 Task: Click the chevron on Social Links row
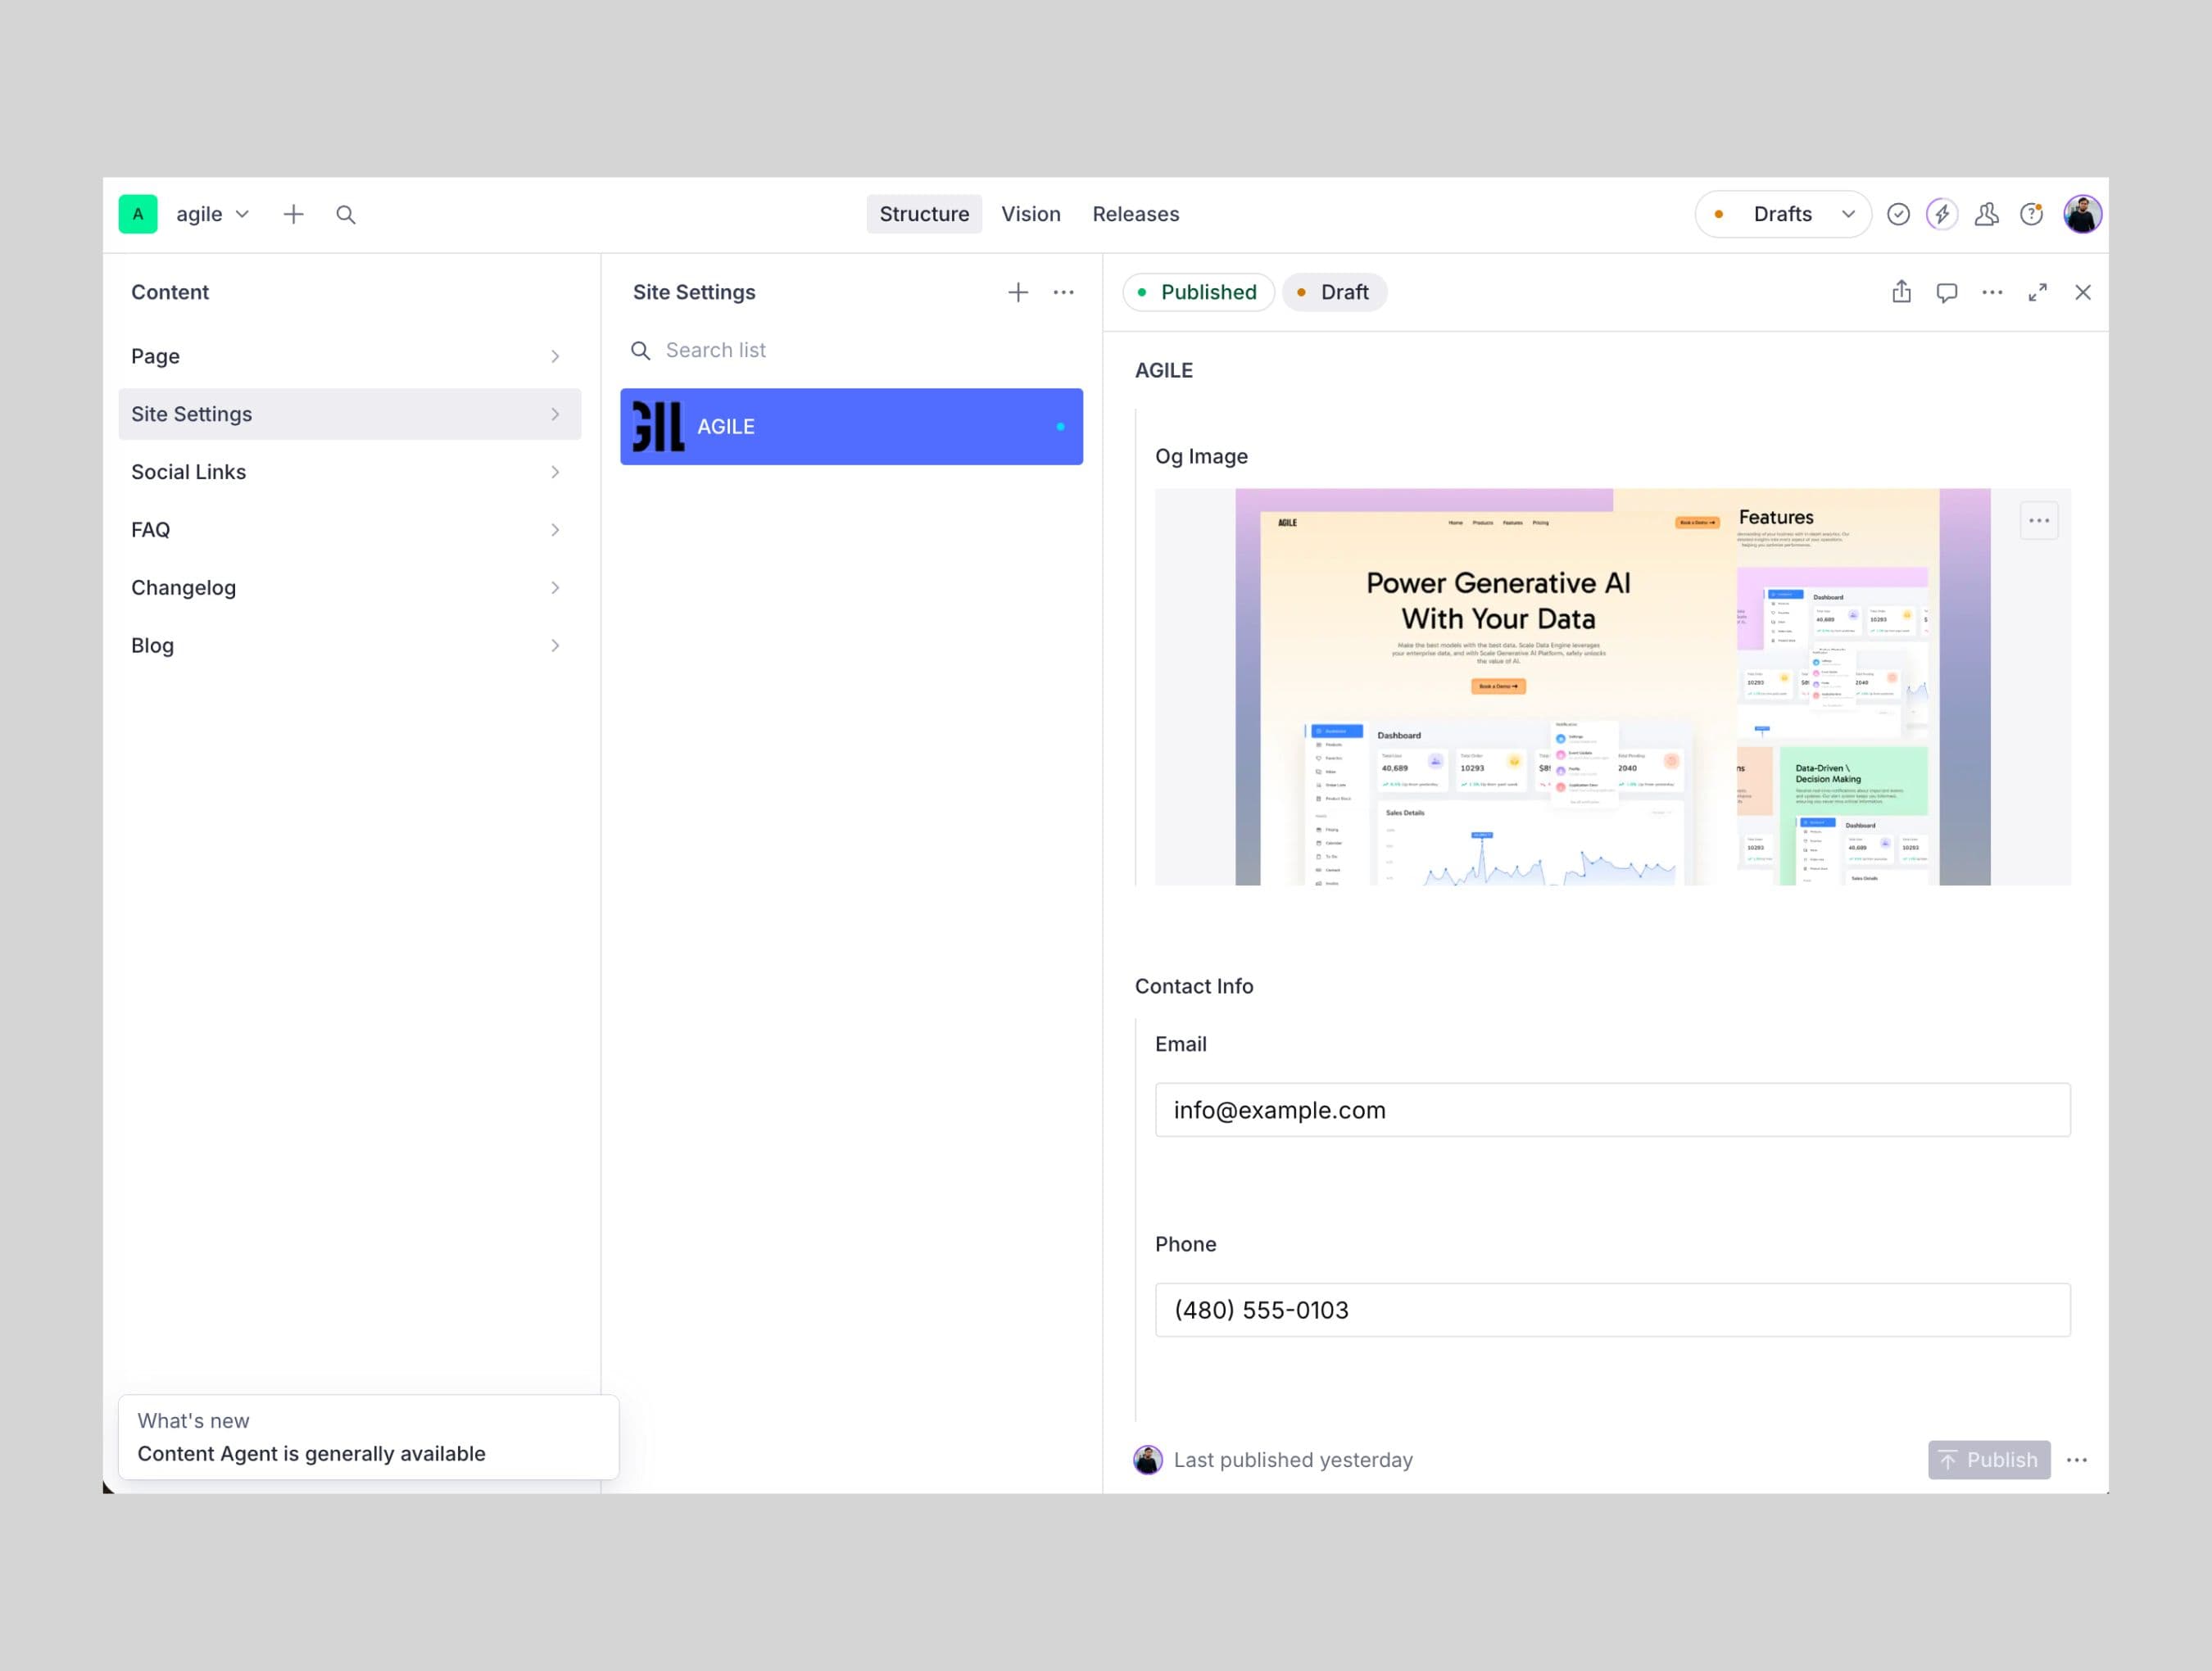pyautogui.click(x=555, y=472)
